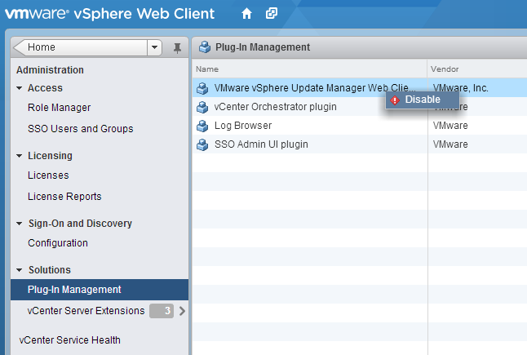This screenshot has height=355, width=527.
Task: Go back to Home in navigator
Action: coord(81,47)
